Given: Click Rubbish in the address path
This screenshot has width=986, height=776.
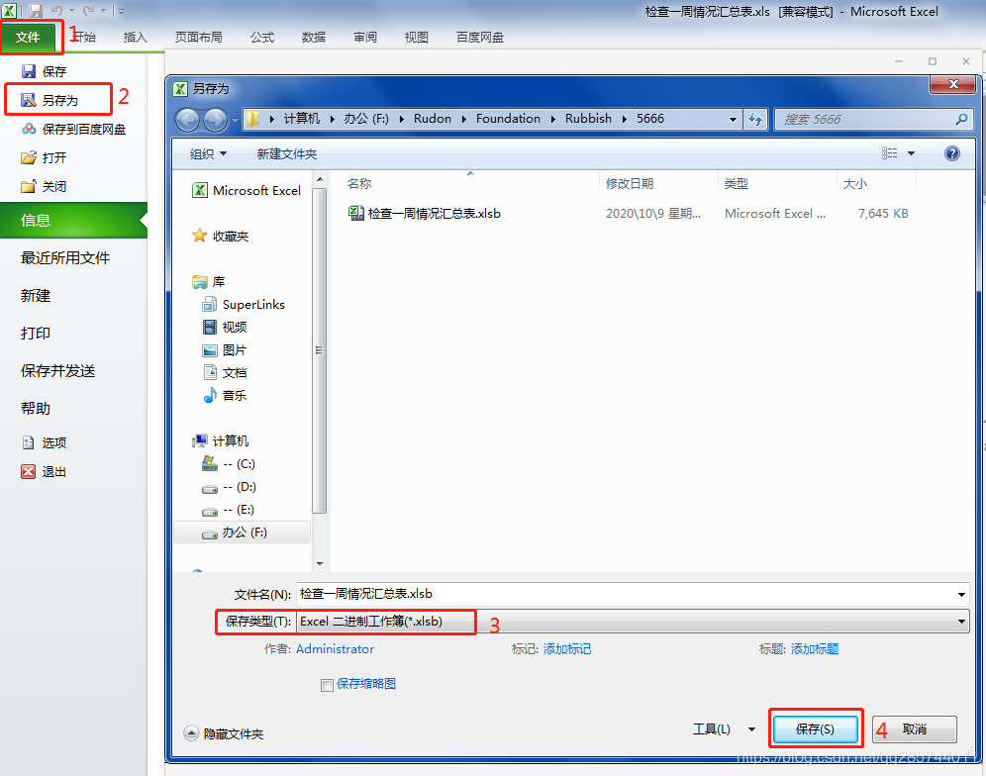Looking at the screenshot, I should (588, 119).
